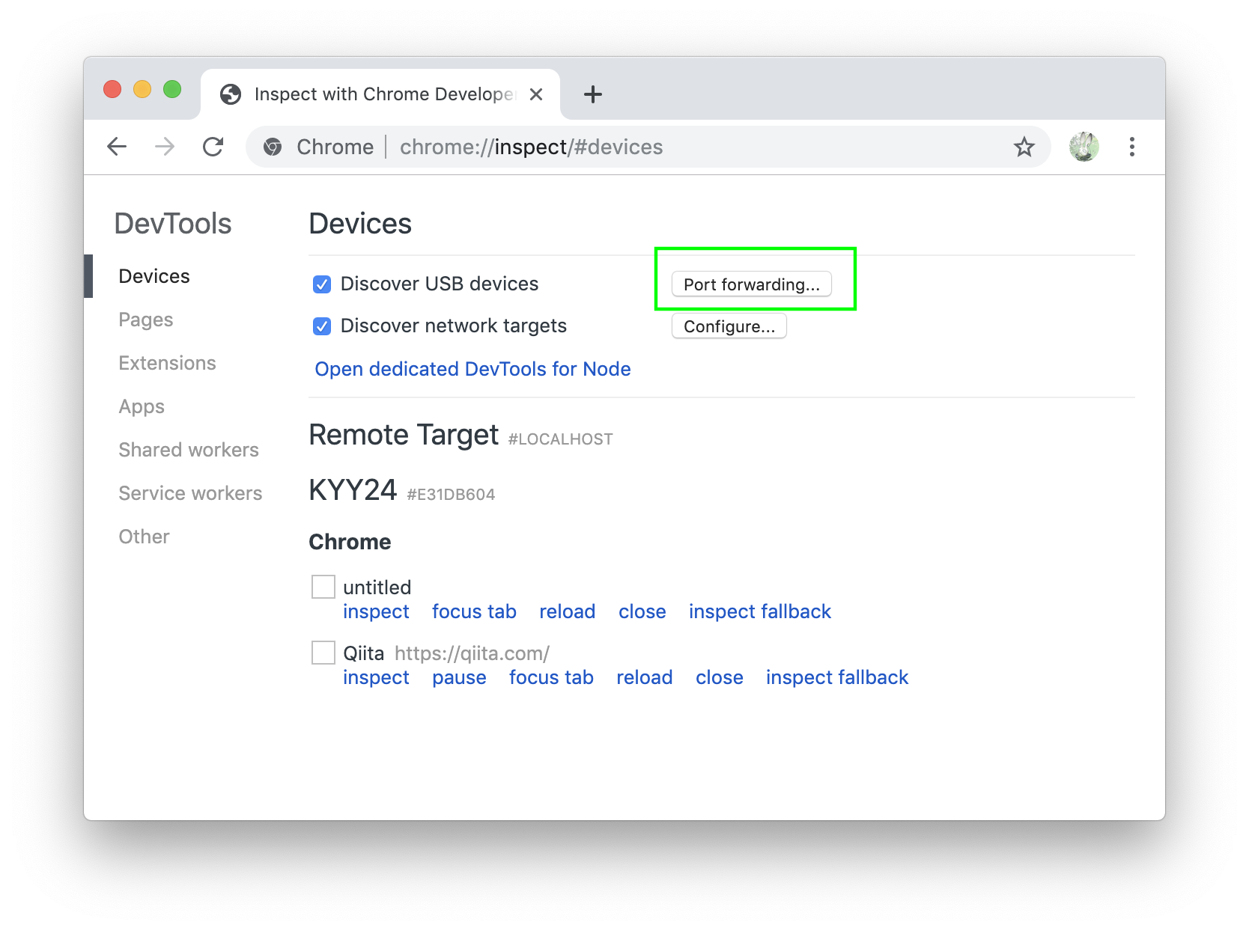Bookmark this page with star icon
This screenshot has height=931, width=1249.
1024,147
